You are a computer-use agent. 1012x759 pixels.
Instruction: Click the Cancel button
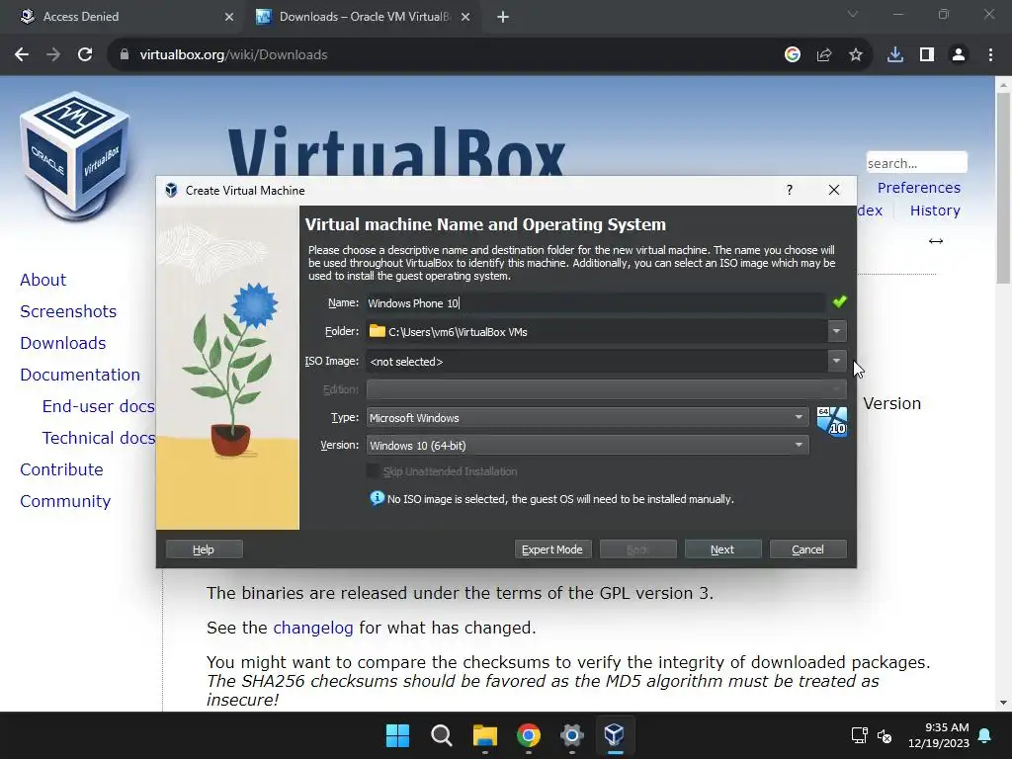[x=808, y=549]
